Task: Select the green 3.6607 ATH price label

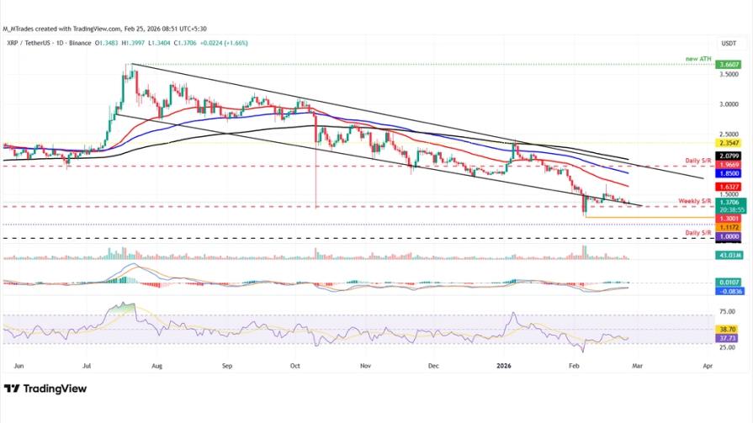Action: pyautogui.click(x=726, y=64)
